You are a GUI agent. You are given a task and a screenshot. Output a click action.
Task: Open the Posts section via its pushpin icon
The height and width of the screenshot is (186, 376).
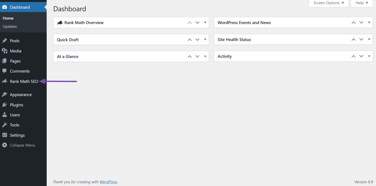pyautogui.click(x=5, y=40)
